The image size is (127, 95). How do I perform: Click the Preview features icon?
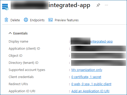click(x=51, y=20)
